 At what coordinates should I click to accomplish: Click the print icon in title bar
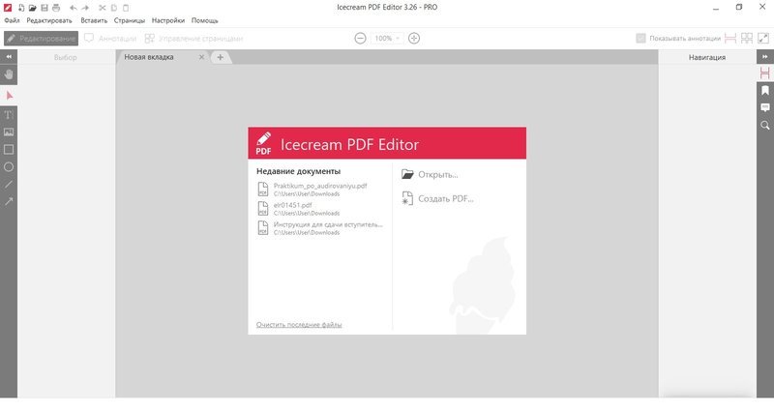pyautogui.click(x=56, y=8)
